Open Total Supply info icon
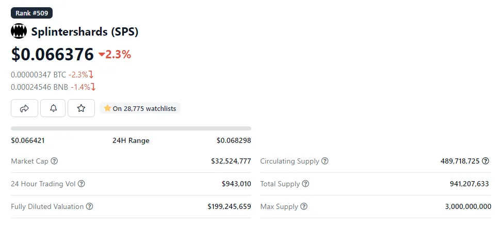This screenshot has height=226, width=501. point(305,184)
